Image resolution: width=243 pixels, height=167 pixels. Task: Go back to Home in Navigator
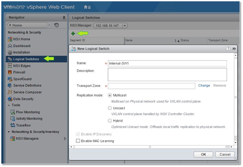(x=27, y=25)
